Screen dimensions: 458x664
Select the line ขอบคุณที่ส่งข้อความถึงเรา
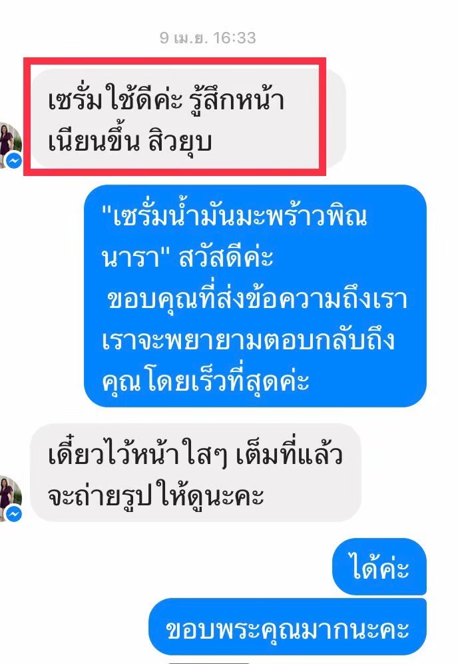(x=257, y=297)
